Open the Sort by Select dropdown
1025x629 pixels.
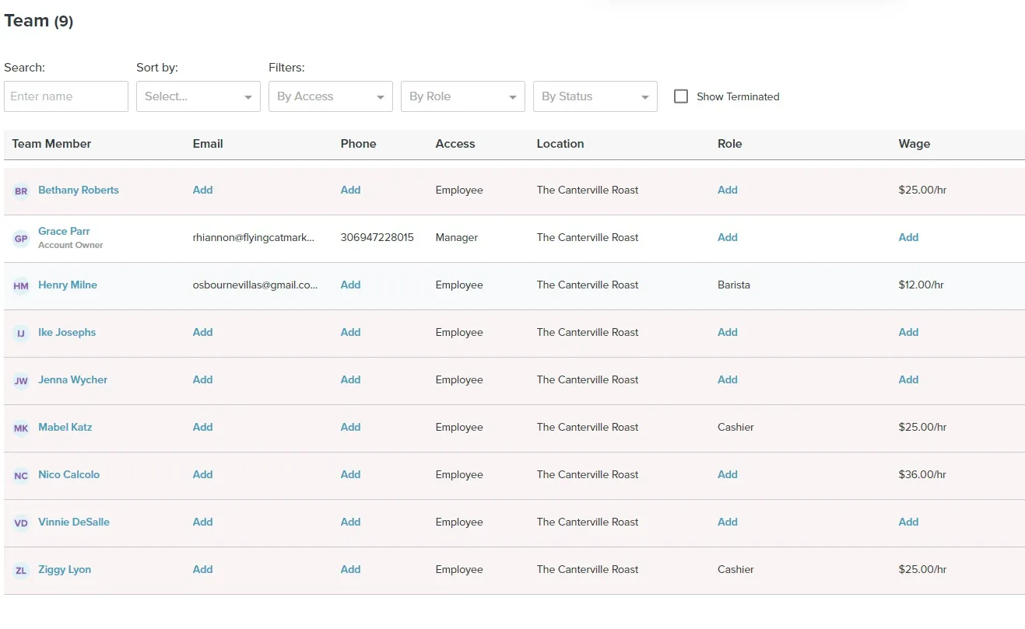click(198, 96)
